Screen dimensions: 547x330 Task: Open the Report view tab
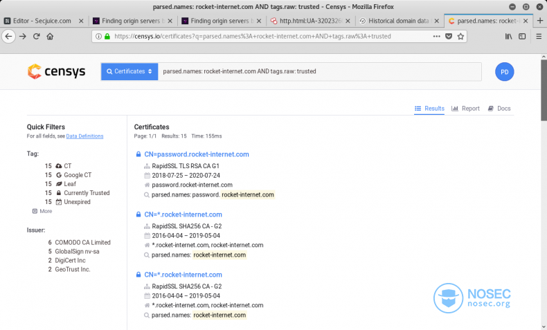pyautogui.click(x=465, y=109)
